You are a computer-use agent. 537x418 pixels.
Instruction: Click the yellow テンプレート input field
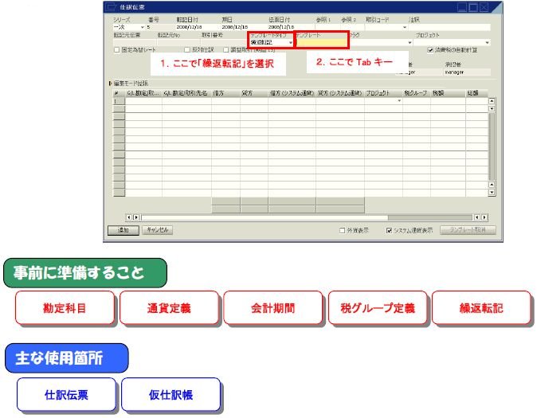[321, 42]
